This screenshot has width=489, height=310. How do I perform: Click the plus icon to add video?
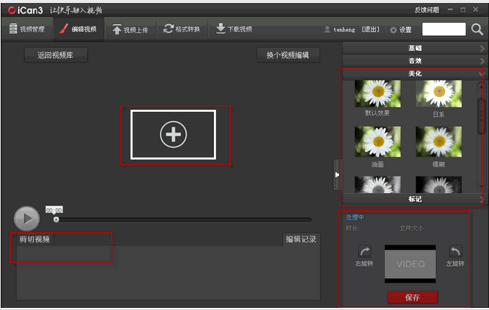[x=173, y=134]
